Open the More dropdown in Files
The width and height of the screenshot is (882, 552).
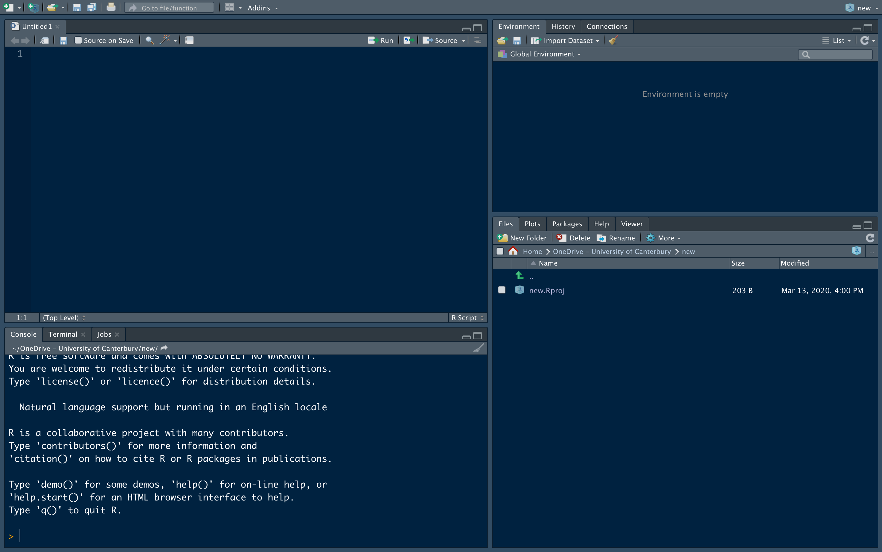[665, 238]
